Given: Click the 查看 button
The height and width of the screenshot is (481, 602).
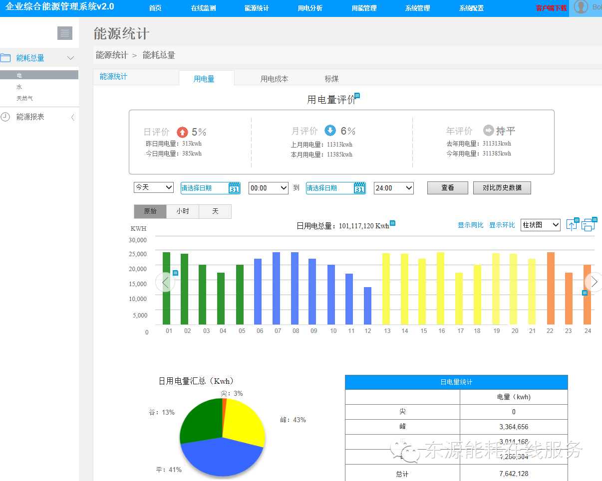Looking at the screenshot, I should point(447,188).
